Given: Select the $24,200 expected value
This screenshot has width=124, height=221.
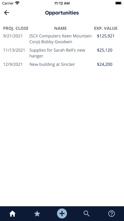Looking at the screenshot, I should 105,64.
